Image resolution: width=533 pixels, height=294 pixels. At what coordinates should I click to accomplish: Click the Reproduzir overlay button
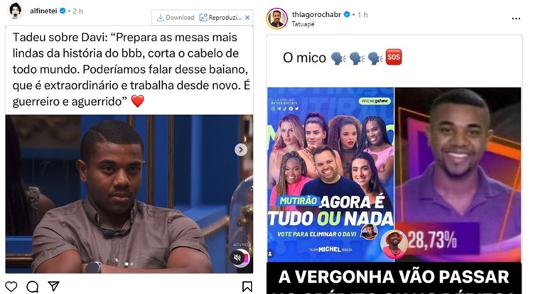(x=220, y=18)
